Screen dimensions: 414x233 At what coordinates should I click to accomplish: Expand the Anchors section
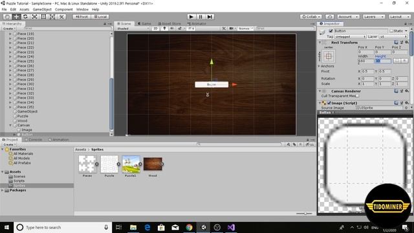pyautogui.click(x=319, y=66)
